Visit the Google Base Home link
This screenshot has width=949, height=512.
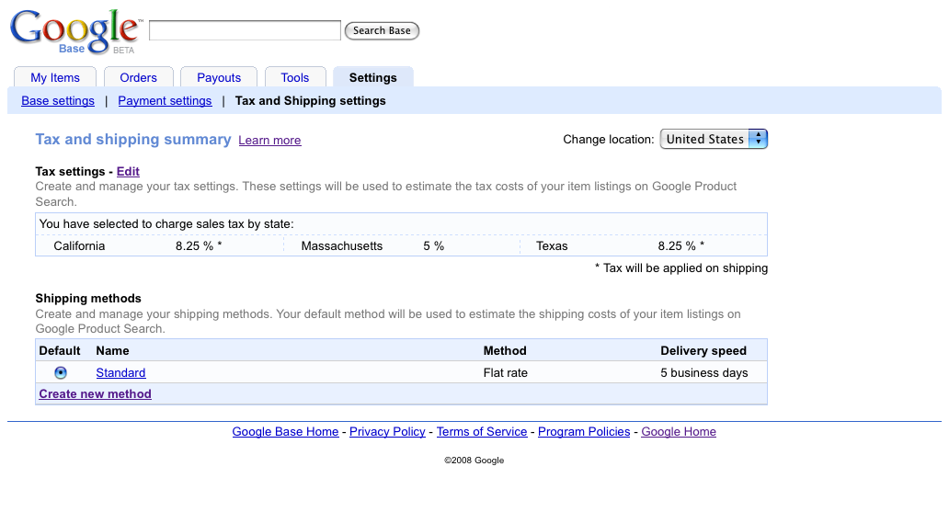(285, 432)
